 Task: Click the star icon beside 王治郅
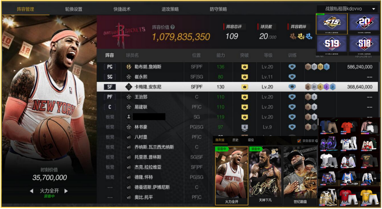point(129,97)
